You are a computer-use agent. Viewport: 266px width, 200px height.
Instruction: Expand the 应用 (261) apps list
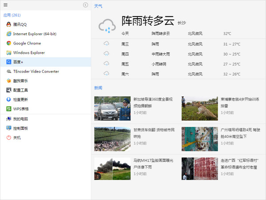point(12,15)
